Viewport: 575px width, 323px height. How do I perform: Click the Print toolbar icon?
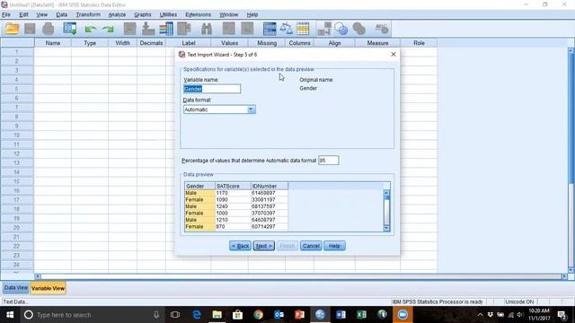click(48, 29)
